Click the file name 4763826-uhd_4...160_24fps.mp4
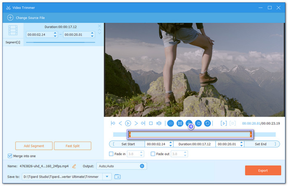Image resolution: width=288 pixels, height=186 pixels. (44, 166)
